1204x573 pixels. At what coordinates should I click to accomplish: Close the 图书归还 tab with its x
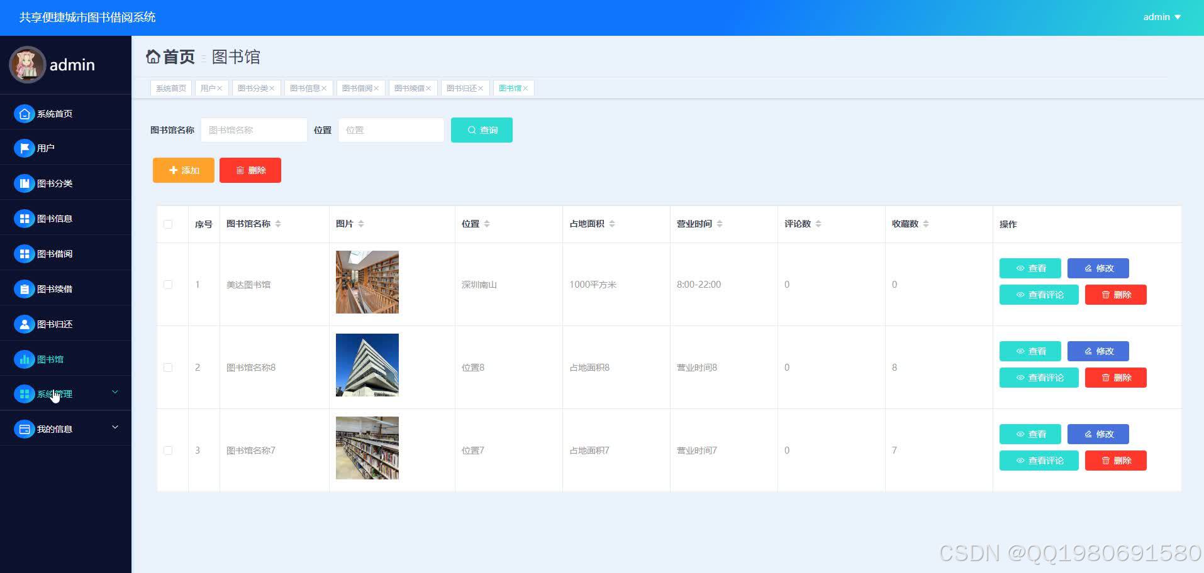tap(481, 89)
